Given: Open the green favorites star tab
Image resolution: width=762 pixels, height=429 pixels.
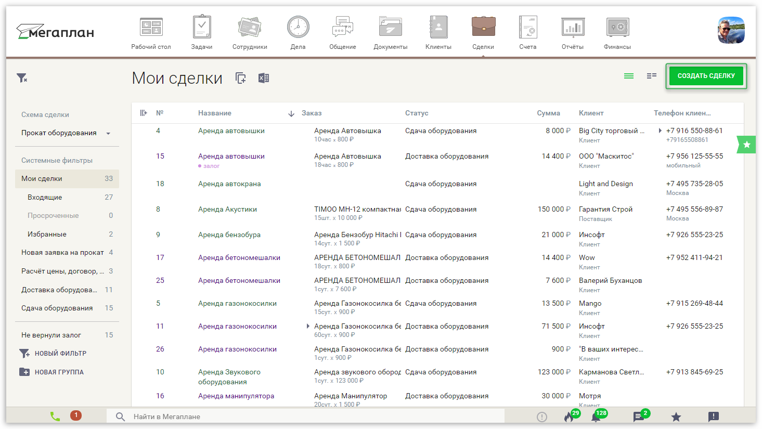Looking at the screenshot, I should coord(746,145).
